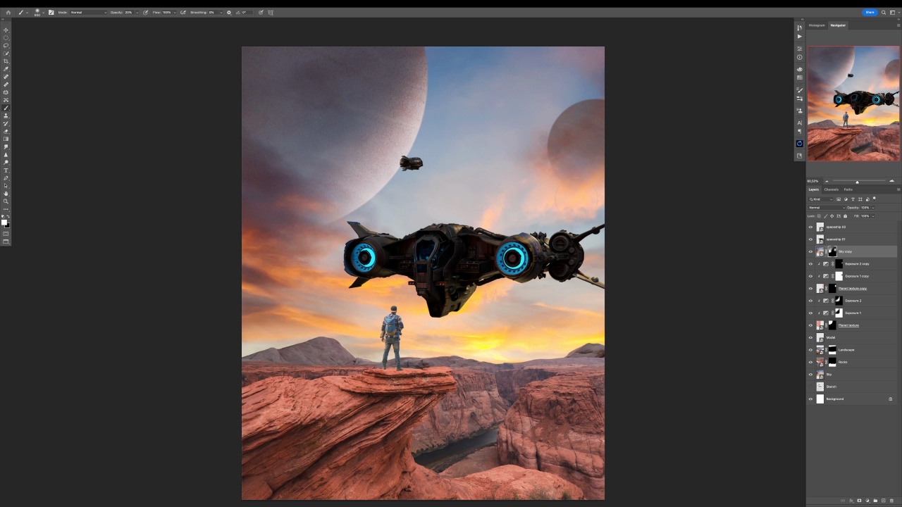Viewport: 902px width, 507px height.
Task: Open the layer blend mode dropdown
Action: 826,208
